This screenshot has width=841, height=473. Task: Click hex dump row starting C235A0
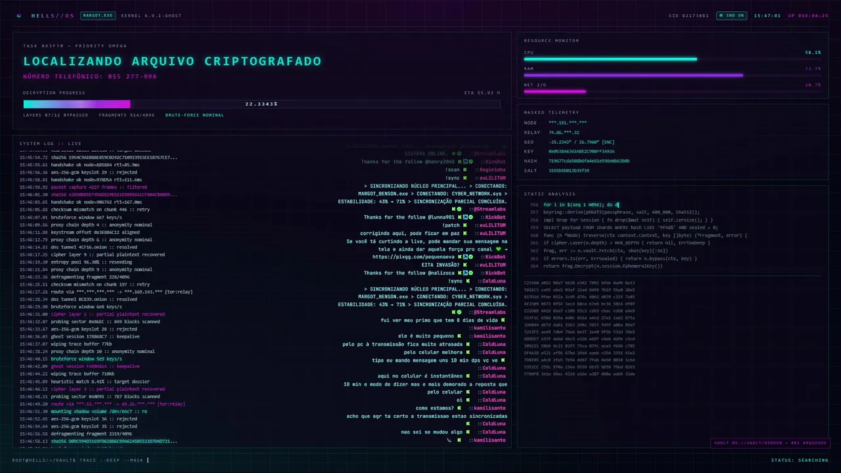pos(580,282)
